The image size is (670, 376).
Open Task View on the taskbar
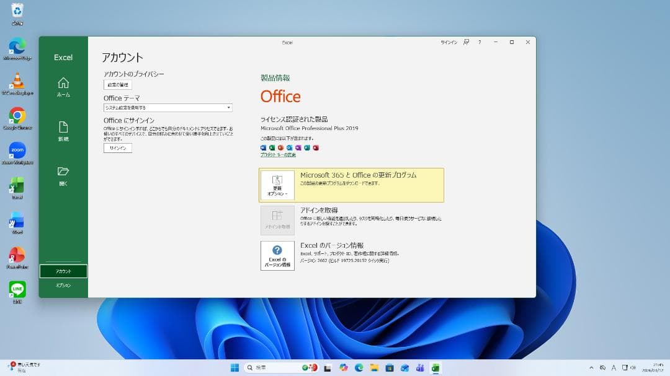pyautogui.click(x=328, y=367)
